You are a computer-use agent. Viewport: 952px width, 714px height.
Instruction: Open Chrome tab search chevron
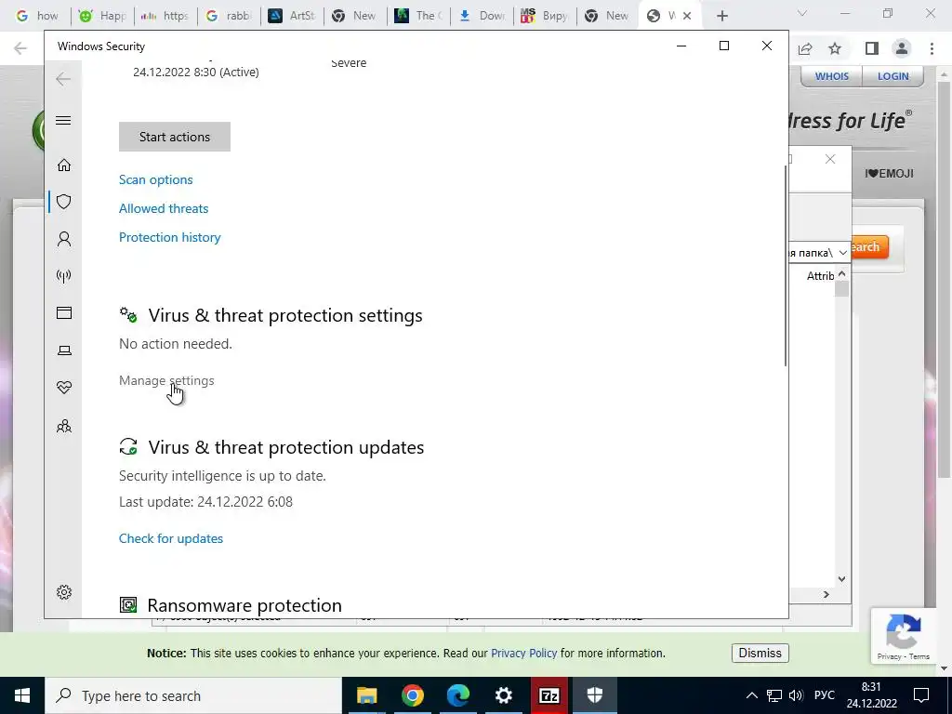[x=802, y=13]
